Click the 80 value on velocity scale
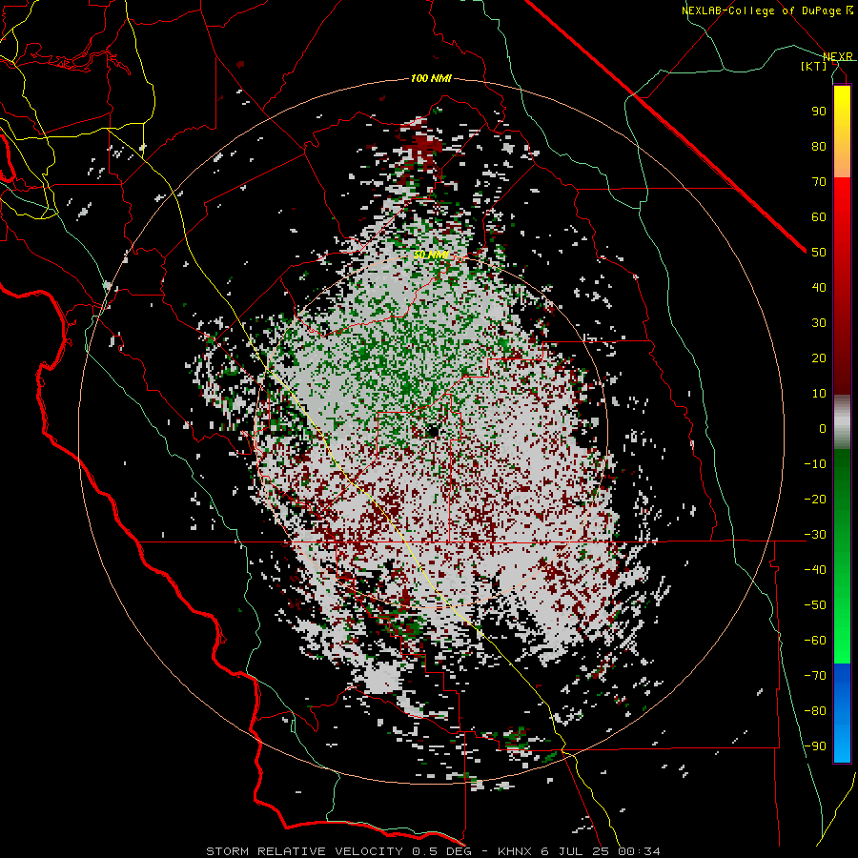 [x=819, y=146]
